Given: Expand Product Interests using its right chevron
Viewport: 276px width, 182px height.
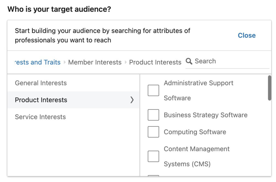Looking at the screenshot, I should (x=132, y=100).
